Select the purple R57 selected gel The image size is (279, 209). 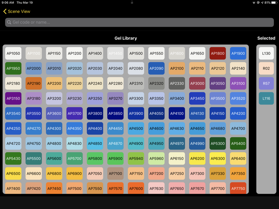point(266,84)
